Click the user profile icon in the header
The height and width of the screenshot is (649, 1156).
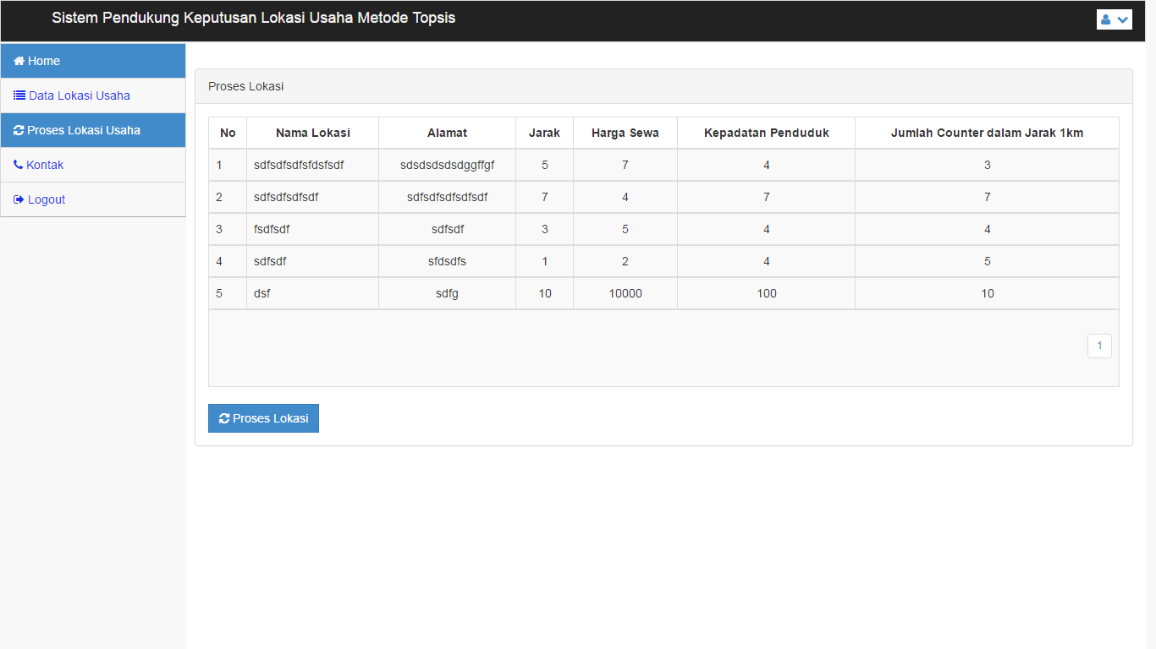[x=1105, y=19]
